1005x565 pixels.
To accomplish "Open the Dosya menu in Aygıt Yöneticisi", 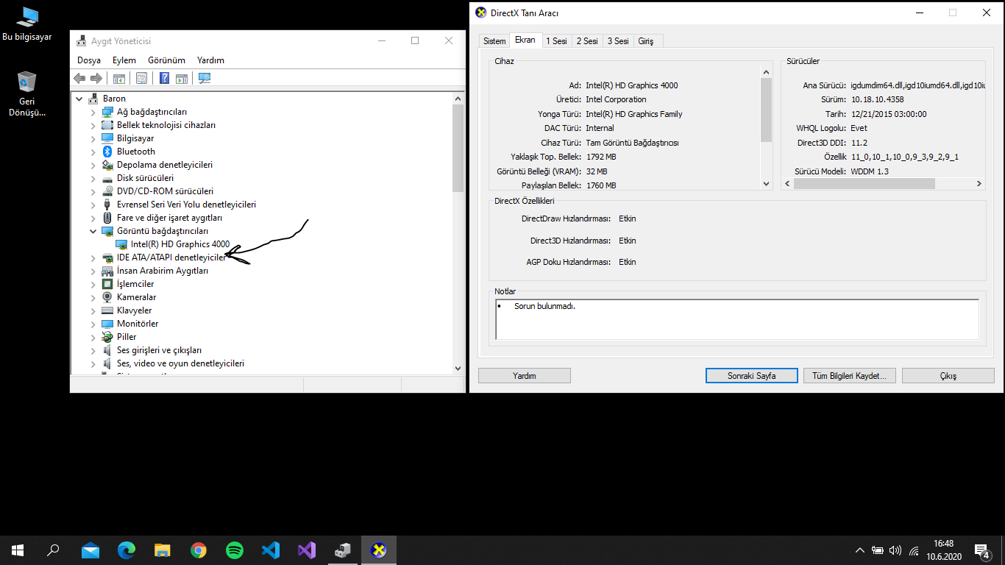I will (x=89, y=60).
